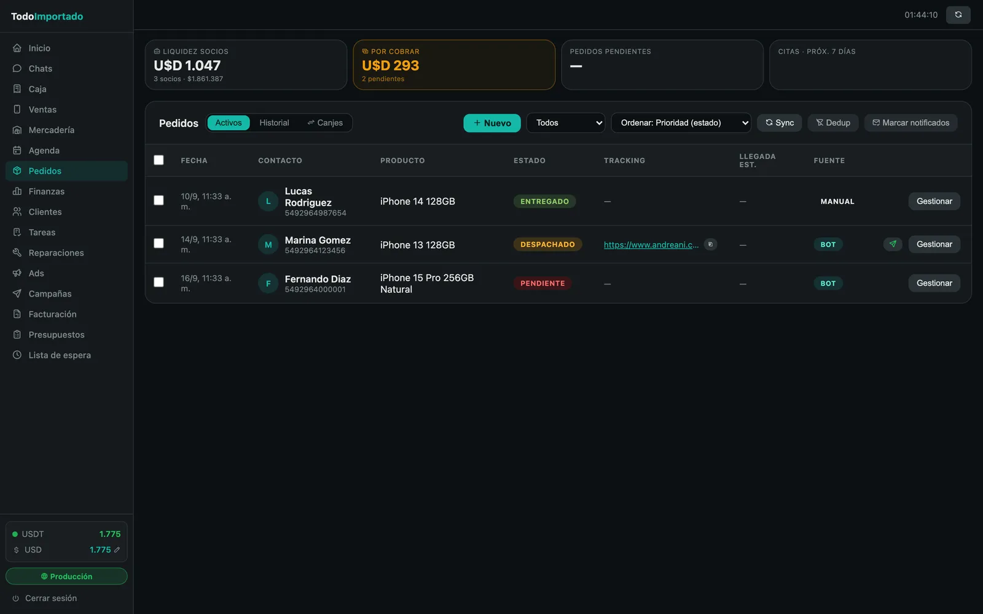Open the Por Cobrar U$D 293 card
The width and height of the screenshot is (983, 614).
[454, 65]
